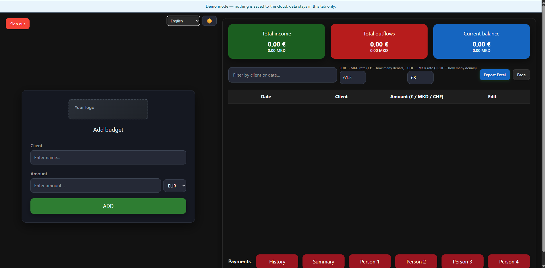Open the Summary payments tab
Viewport: 545px width, 268px height.
pyautogui.click(x=323, y=261)
